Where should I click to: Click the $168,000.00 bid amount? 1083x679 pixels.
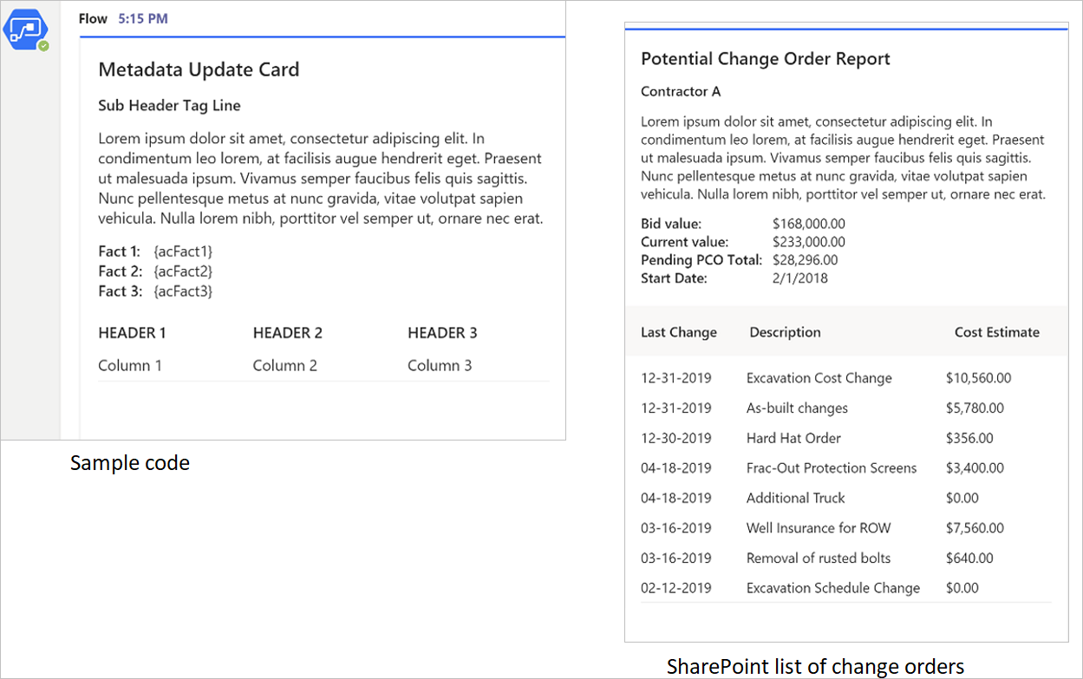(809, 224)
